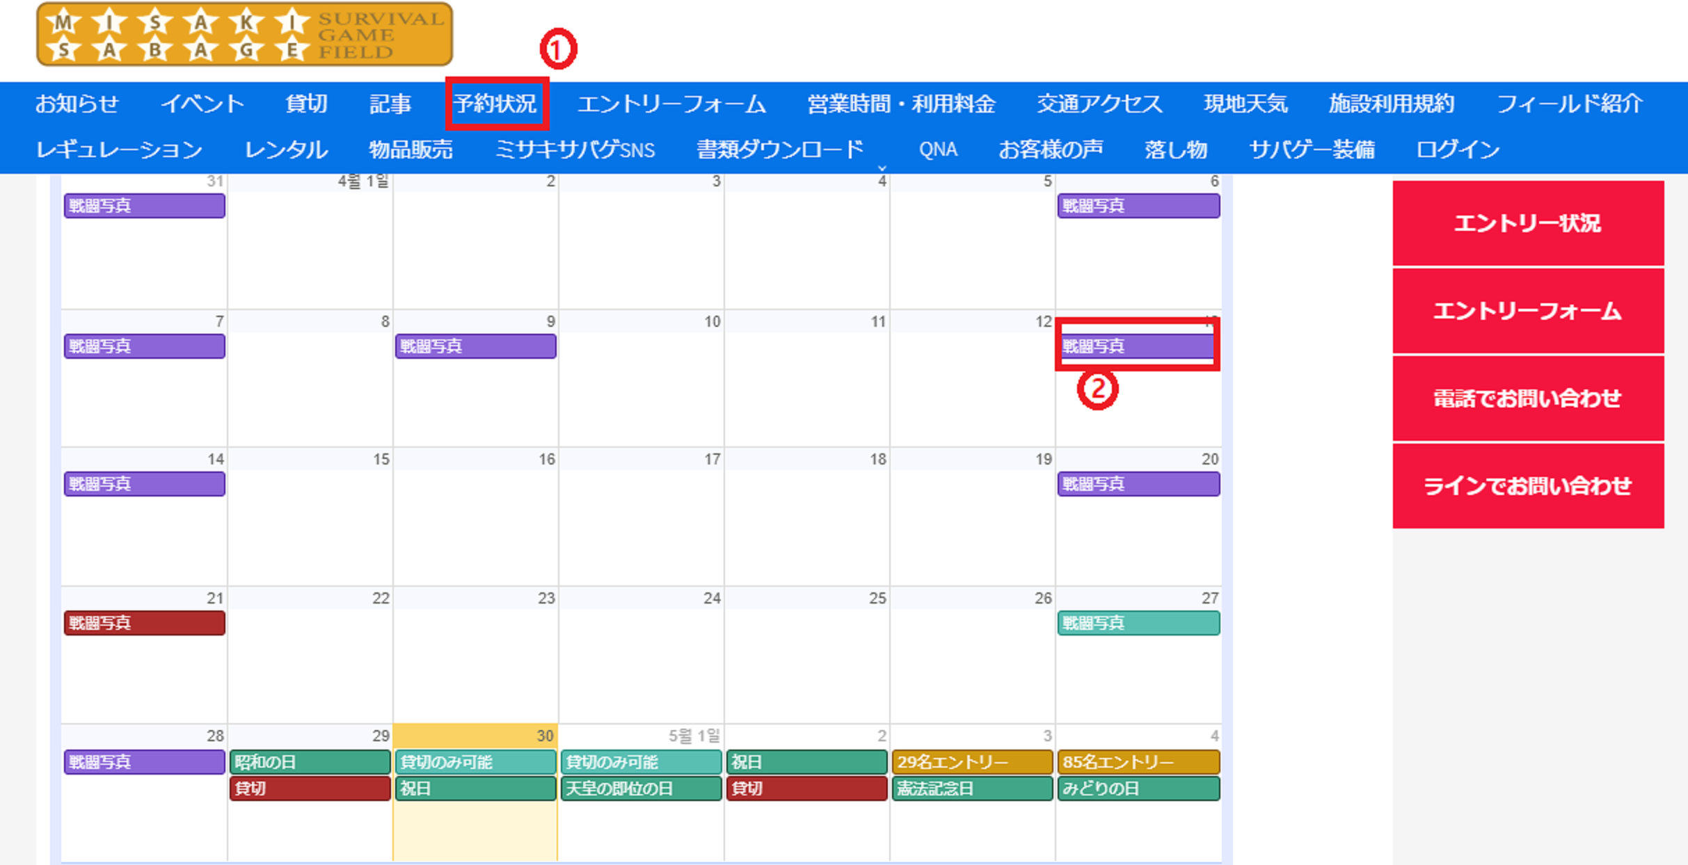Open the ログイン link
The image size is (1688, 865).
[x=1457, y=149]
